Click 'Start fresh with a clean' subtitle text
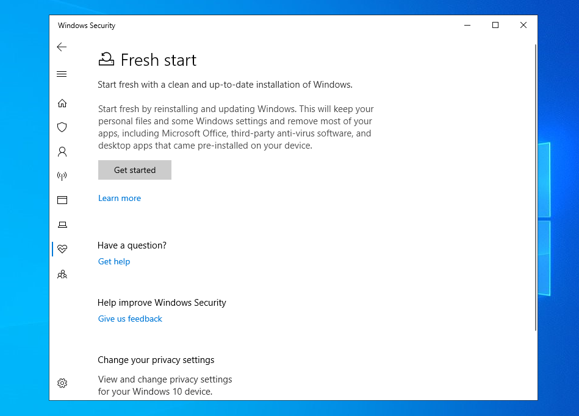Screen dimensions: 579x416 tap(225, 85)
